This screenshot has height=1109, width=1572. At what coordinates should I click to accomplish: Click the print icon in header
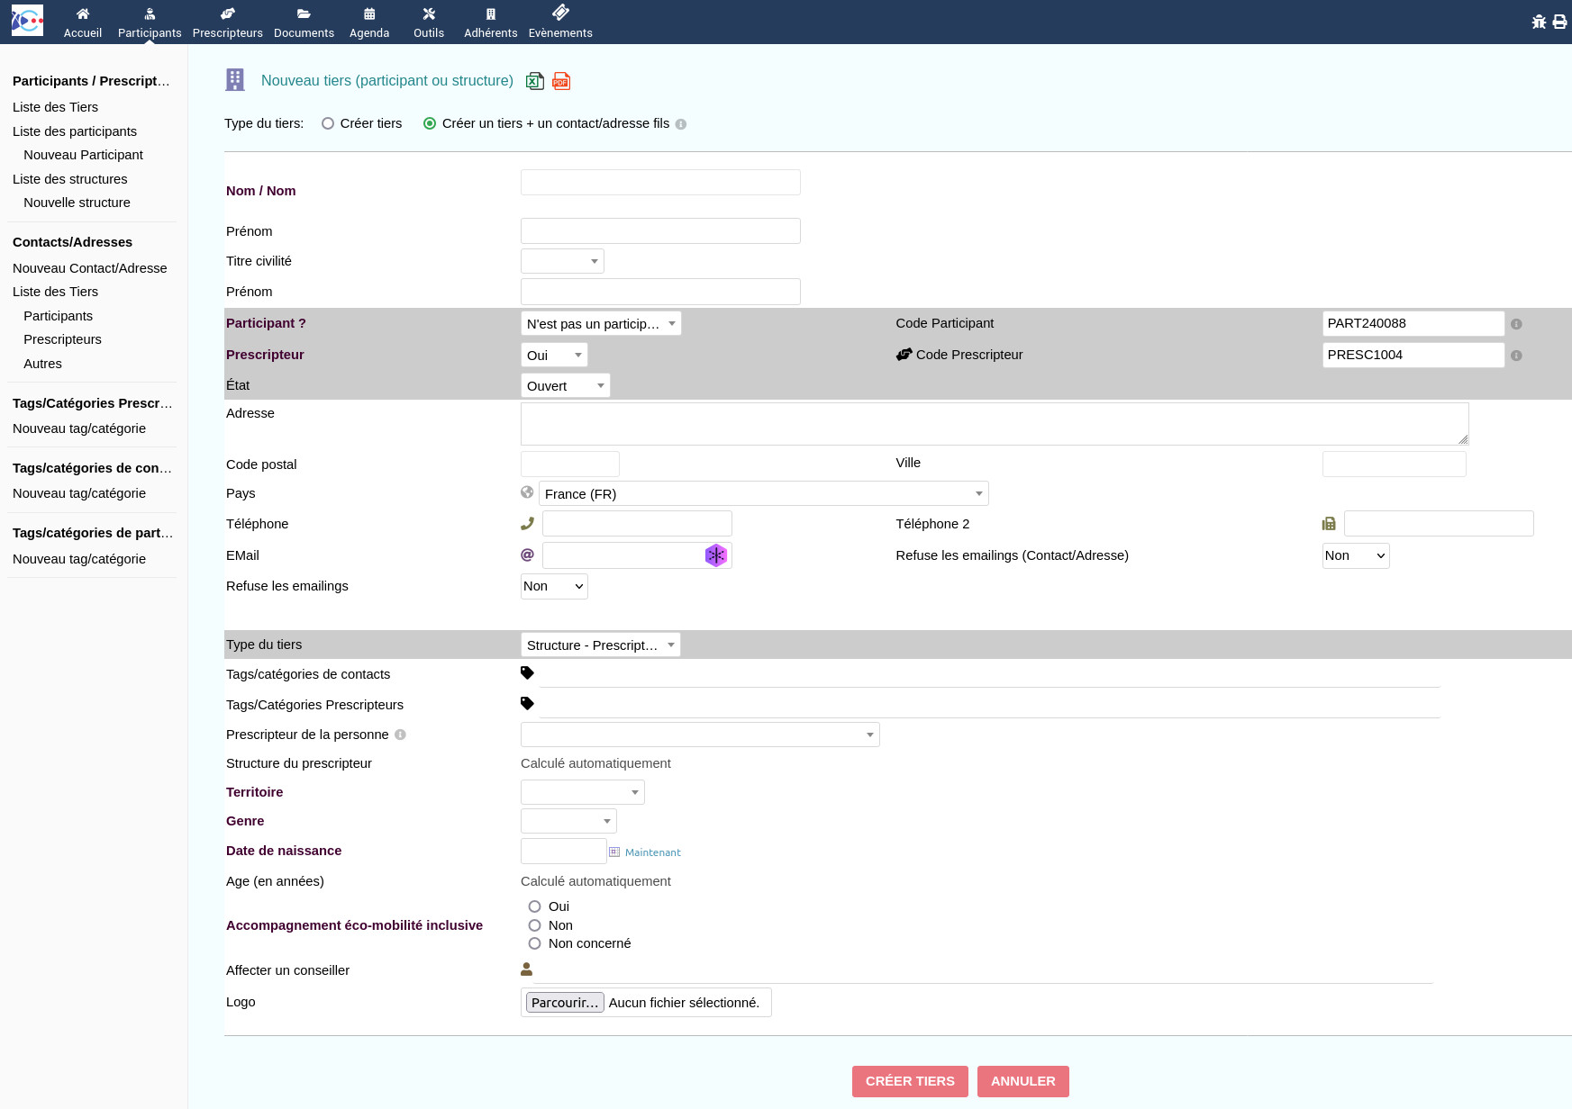[x=1559, y=22]
